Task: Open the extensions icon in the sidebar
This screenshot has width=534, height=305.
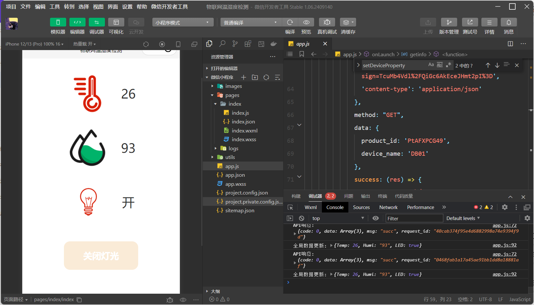Action: [248, 44]
